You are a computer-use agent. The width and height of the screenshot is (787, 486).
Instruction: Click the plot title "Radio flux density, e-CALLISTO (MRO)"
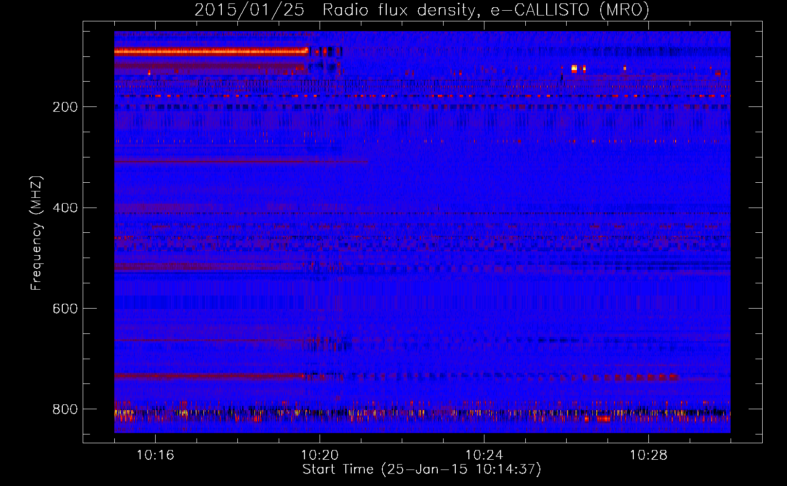tap(486, 10)
